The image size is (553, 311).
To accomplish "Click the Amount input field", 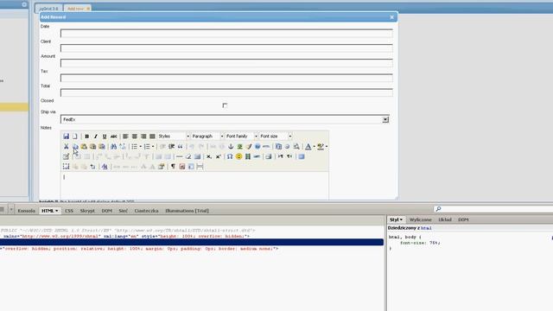I will 226,63.
